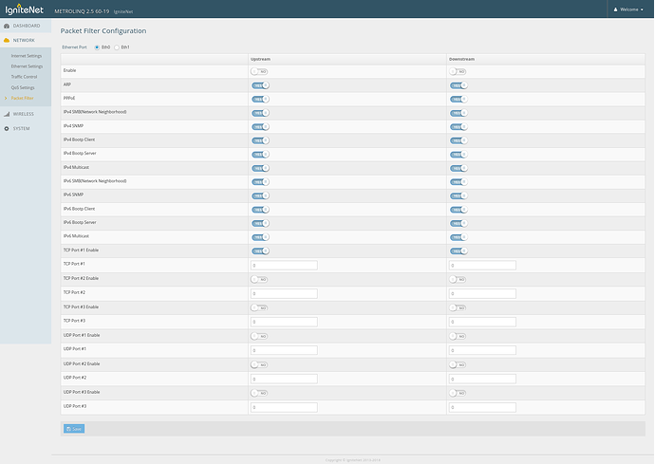Toggle the upstream Enable switch
655x464 pixels.
pos(259,71)
